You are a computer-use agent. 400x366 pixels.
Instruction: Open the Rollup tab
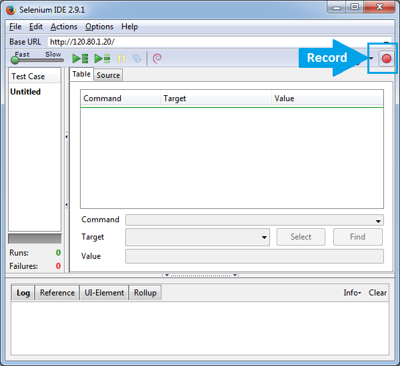[145, 293]
